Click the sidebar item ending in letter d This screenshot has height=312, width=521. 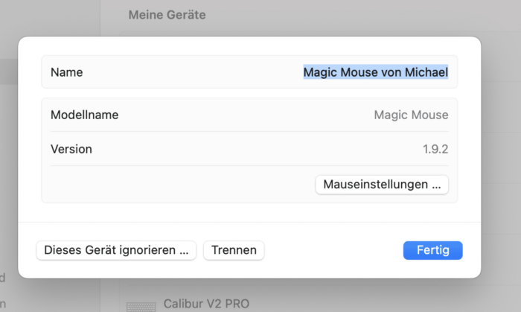click(3, 278)
